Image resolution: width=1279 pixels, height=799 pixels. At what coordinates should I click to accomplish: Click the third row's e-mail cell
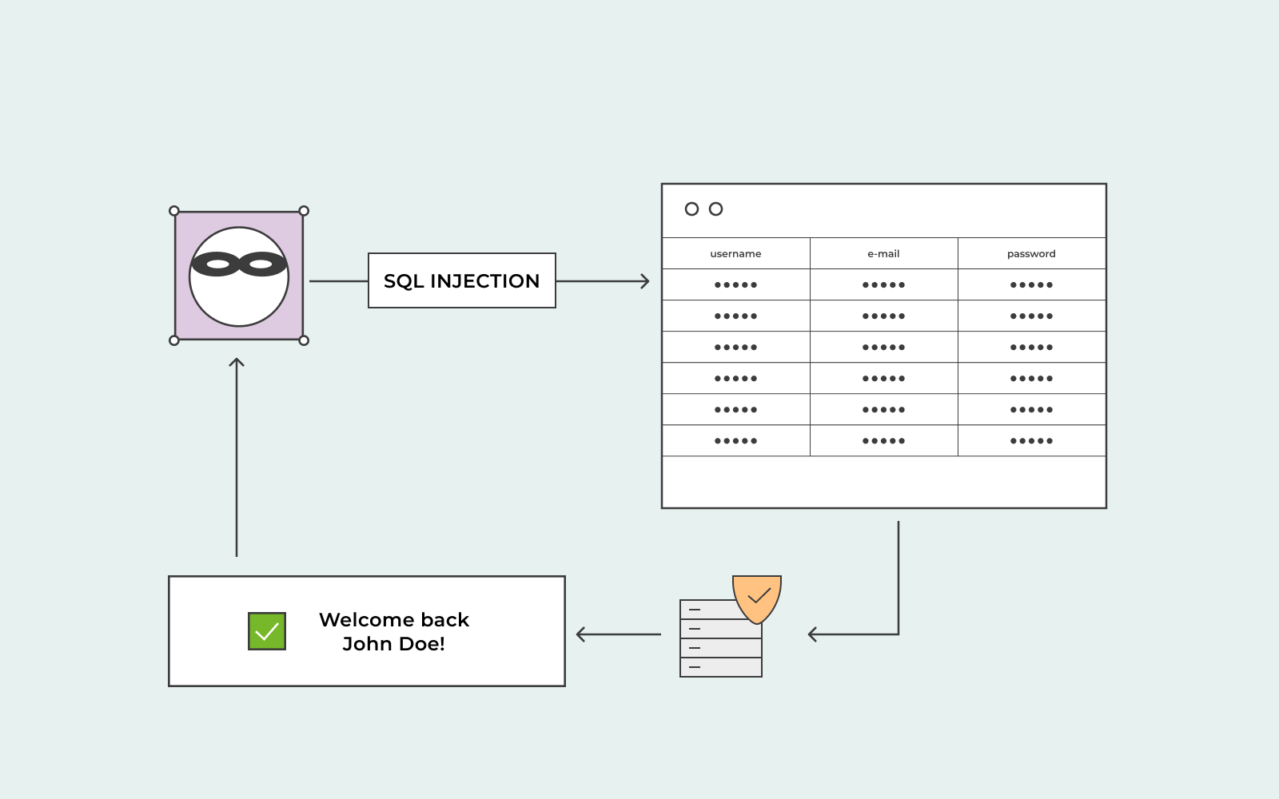coord(884,347)
